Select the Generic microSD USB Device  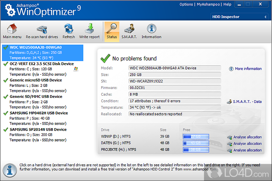pyautogui.click(x=36, y=80)
